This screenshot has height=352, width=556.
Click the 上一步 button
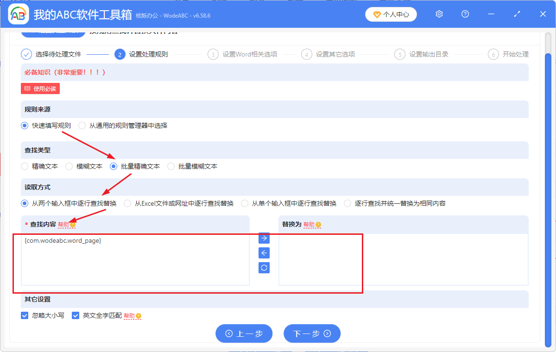point(244,333)
